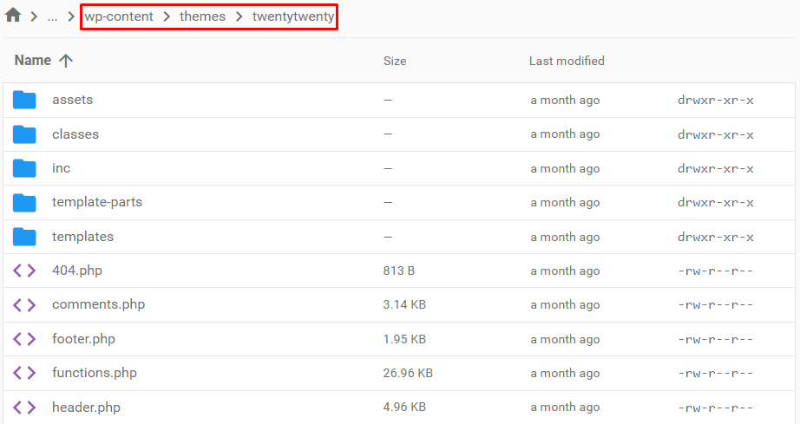The width and height of the screenshot is (800, 424).
Task: Open the twentytwenty breadcrumb link
Action: click(292, 17)
